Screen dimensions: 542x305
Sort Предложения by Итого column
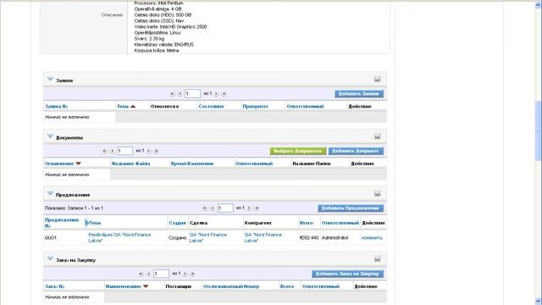[307, 223]
